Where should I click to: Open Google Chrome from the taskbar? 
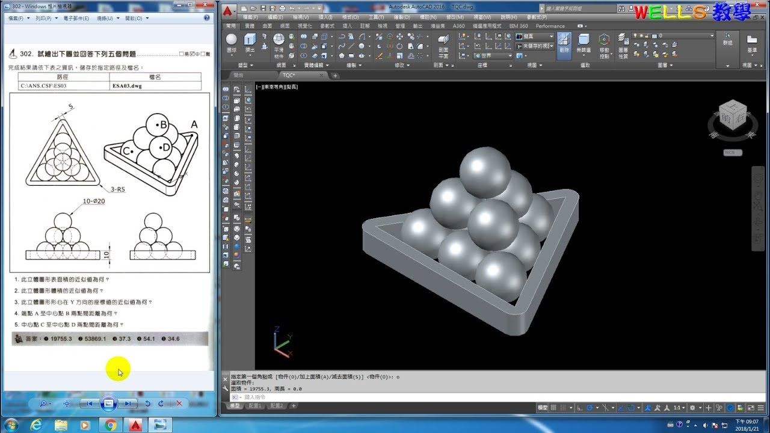[x=111, y=425]
